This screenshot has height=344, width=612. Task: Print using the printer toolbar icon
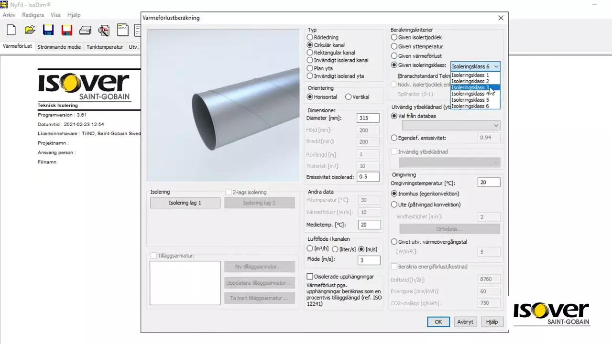(85, 30)
